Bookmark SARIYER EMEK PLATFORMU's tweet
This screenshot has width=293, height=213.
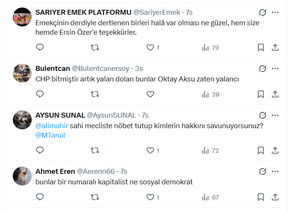(261, 48)
